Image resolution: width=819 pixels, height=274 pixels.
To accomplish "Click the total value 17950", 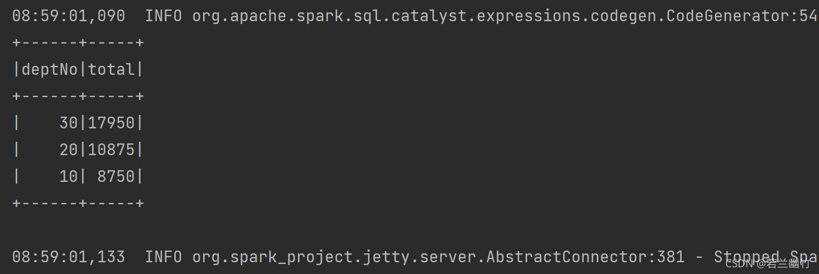I will click(112, 123).
